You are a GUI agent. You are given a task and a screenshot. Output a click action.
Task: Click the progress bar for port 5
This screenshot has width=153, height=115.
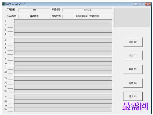[x=63, y=40]
